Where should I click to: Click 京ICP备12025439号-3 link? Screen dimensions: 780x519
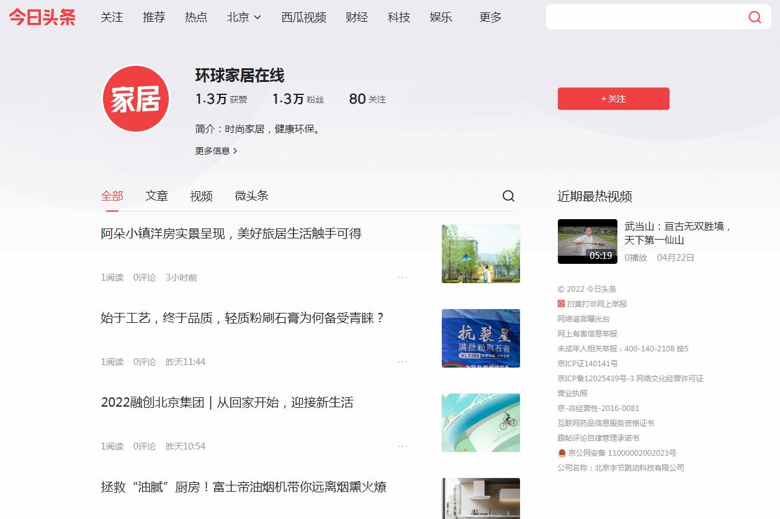tap(596, 379)
